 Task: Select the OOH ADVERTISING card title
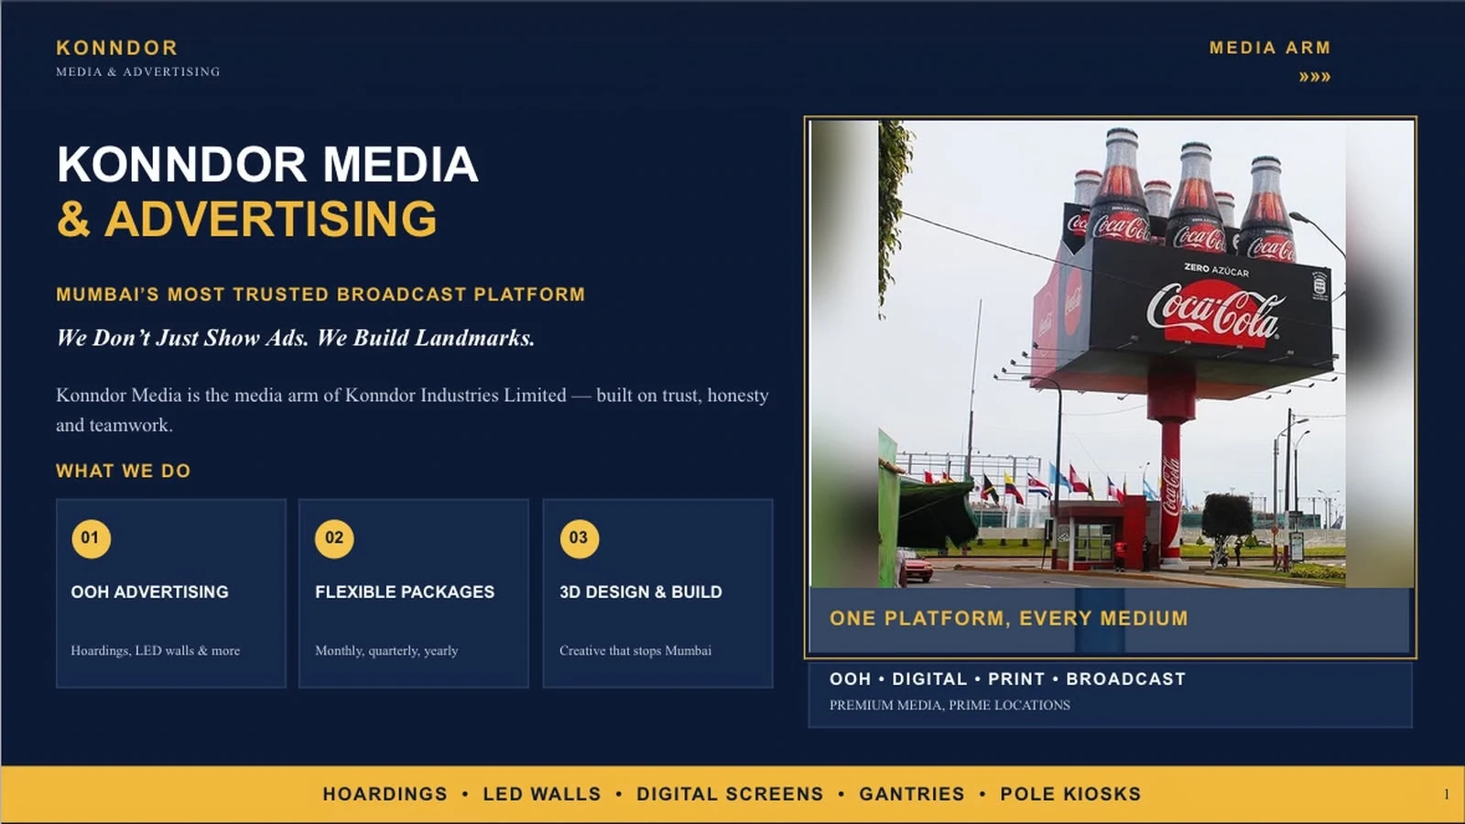coord(150,592)
